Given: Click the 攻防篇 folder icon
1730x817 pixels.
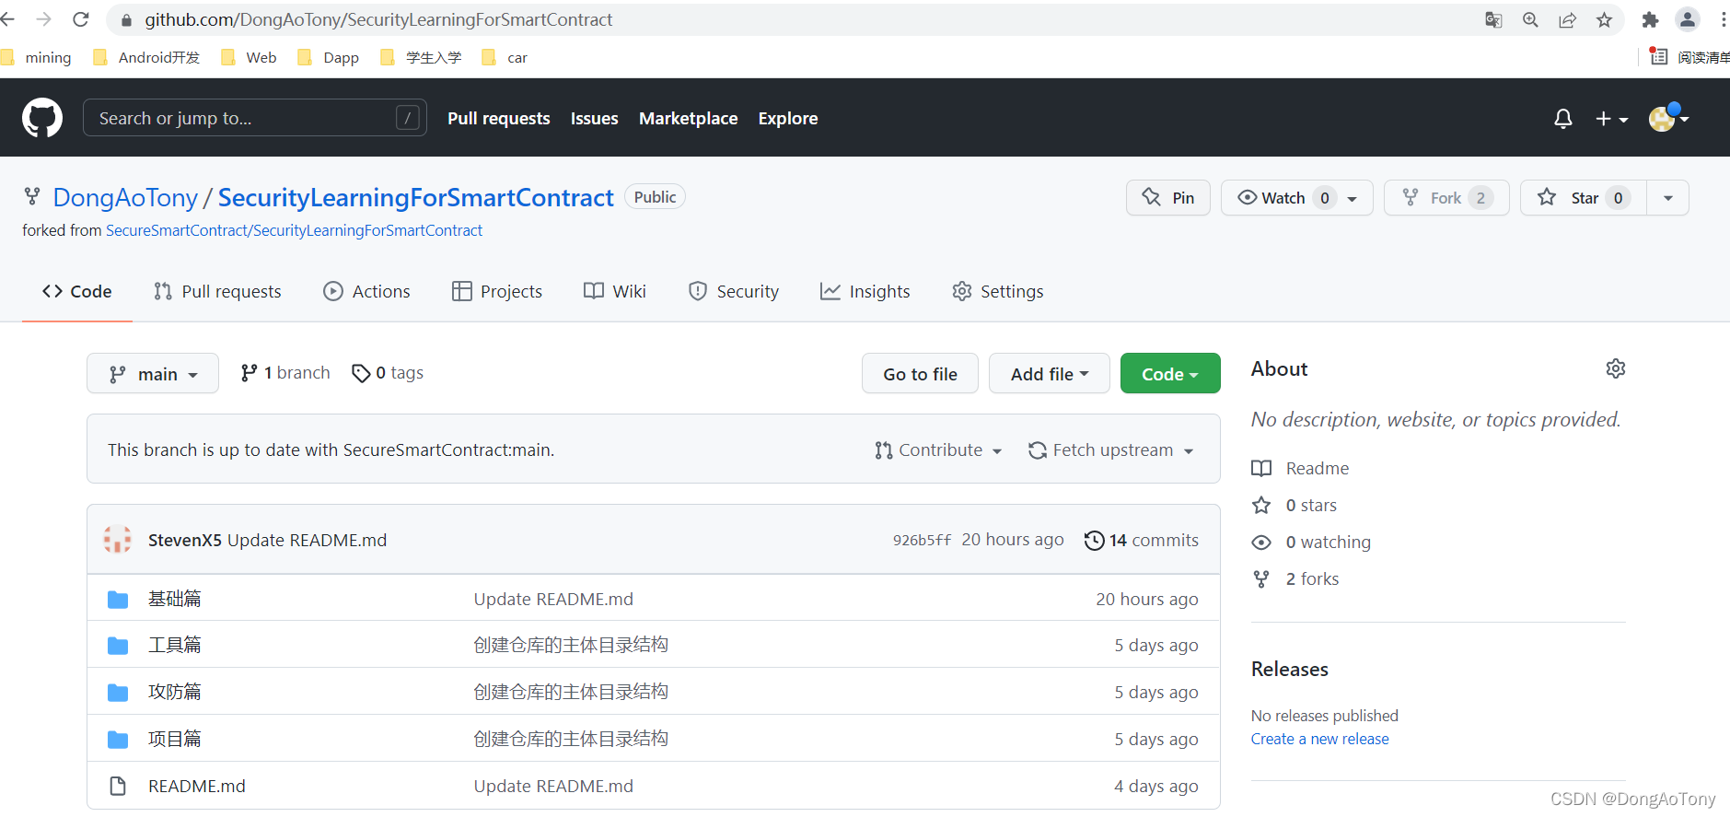Looking at the screenshot, I should click(x=118, y=693).
